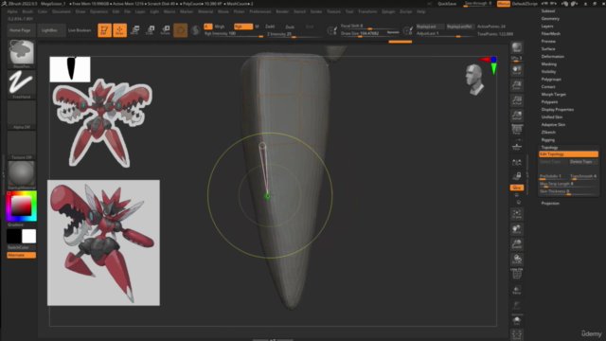Toggle the Alternate button
This screenshot has width=606, height=341.
[x=21, y=255]
